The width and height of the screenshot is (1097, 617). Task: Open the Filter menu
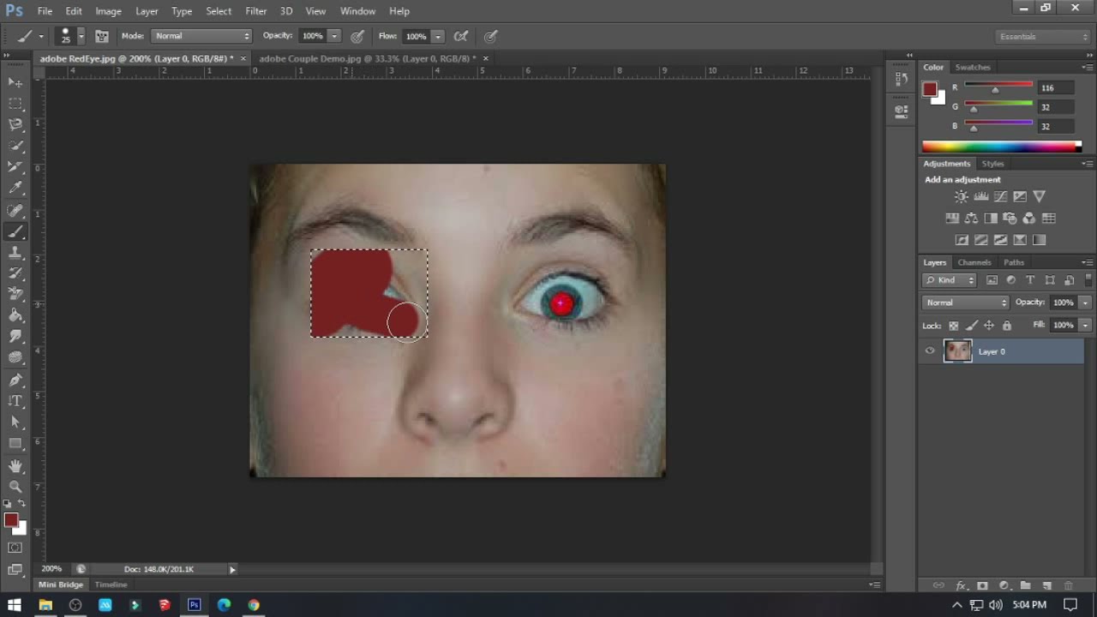(x=255, y=11)
